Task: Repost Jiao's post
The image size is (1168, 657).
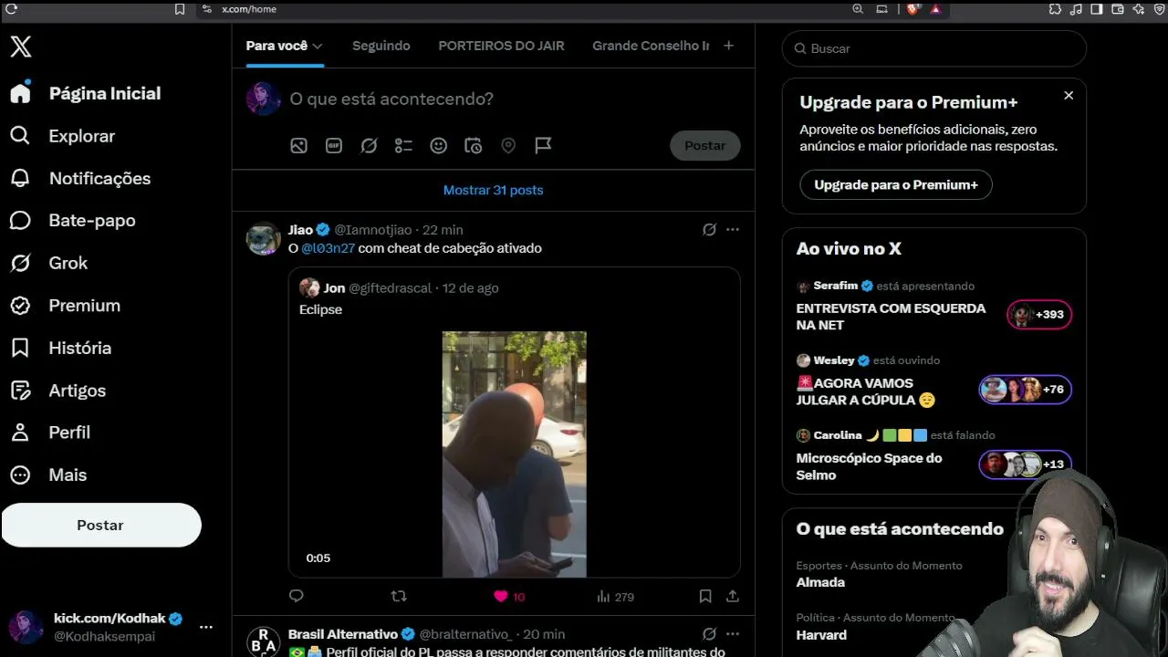Action: coord(399,596)
